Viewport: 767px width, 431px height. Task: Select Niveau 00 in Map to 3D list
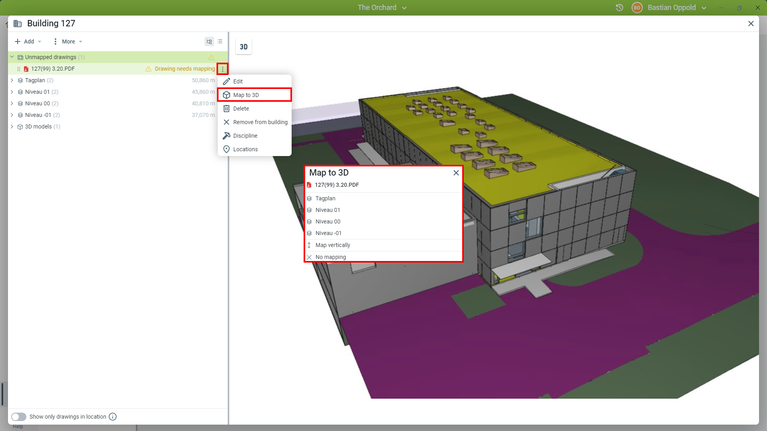pos(328,221)
